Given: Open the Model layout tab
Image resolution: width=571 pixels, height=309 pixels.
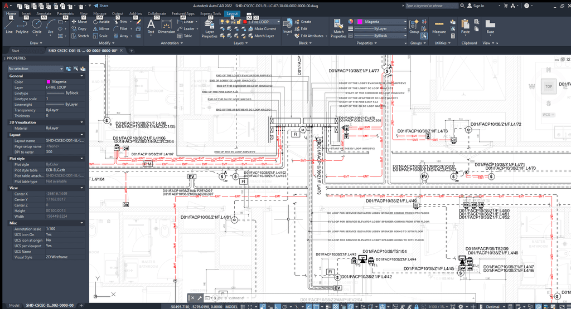Looking at the screenshot, I should [x=14, y=305].
